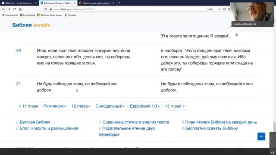Image resolution: width=276 pixels, height=155 pixels.
Task: Expand the Римлянам book dropdown
Action: [55, 106]
